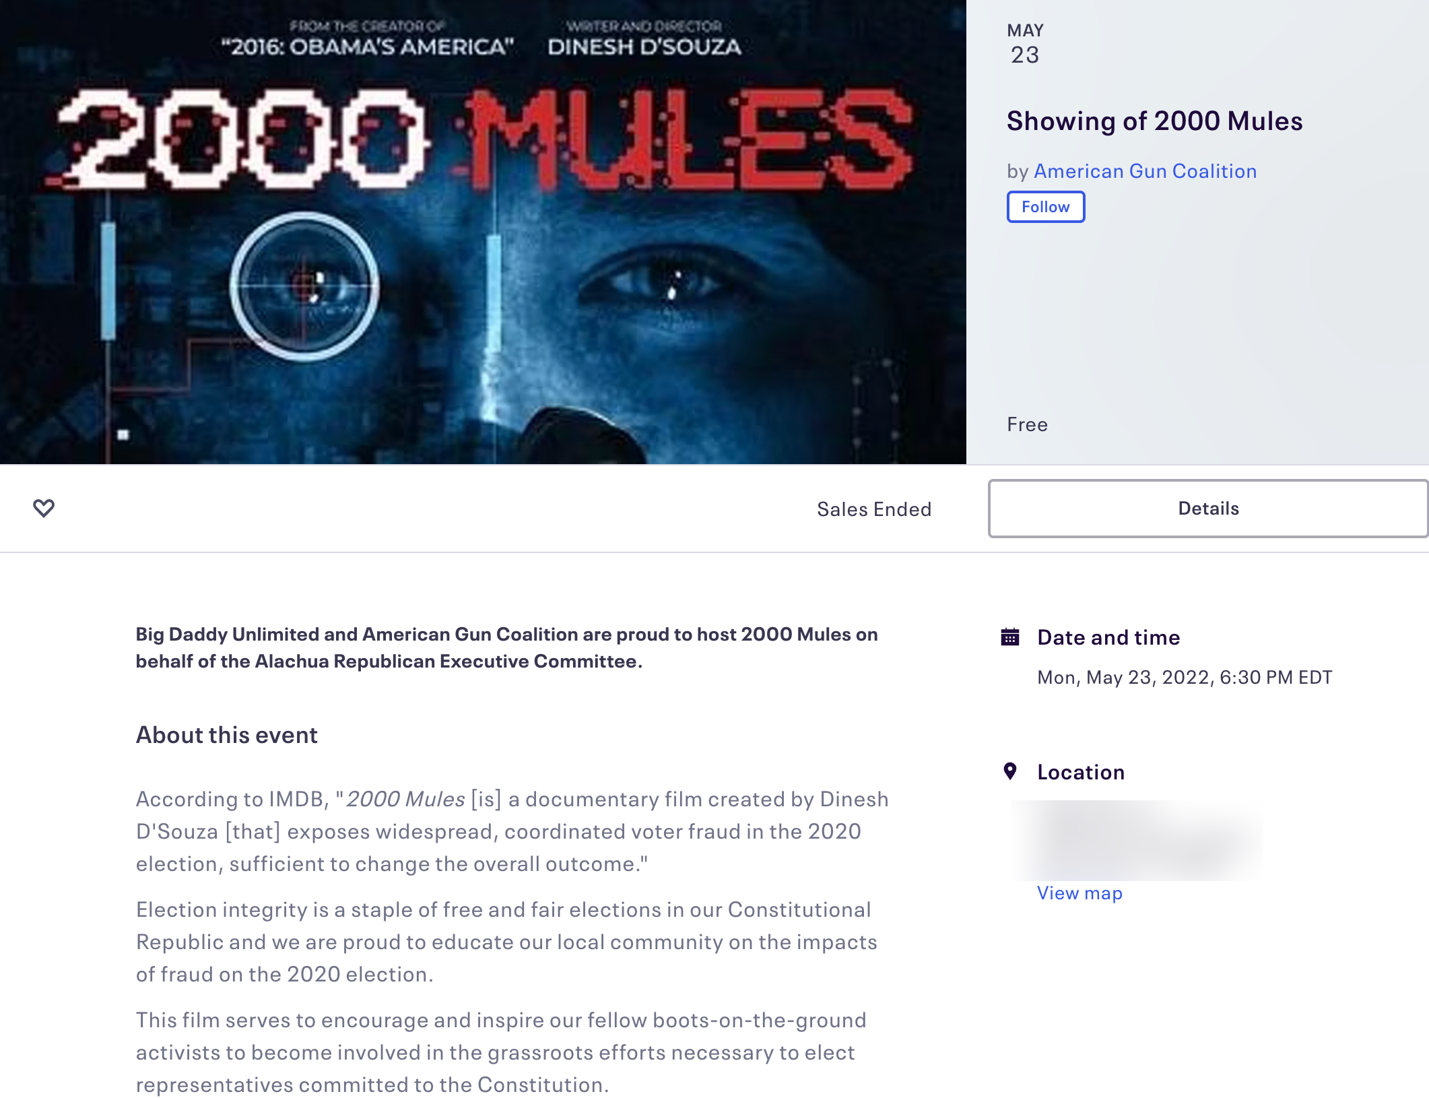This screenshot has width=1429, height=1098.
Task: Save this event using the heart icon
Action: (x=43, y=509)
